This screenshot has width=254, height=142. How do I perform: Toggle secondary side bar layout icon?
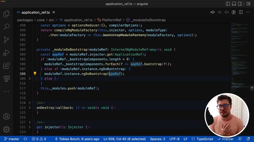(240, 4)
